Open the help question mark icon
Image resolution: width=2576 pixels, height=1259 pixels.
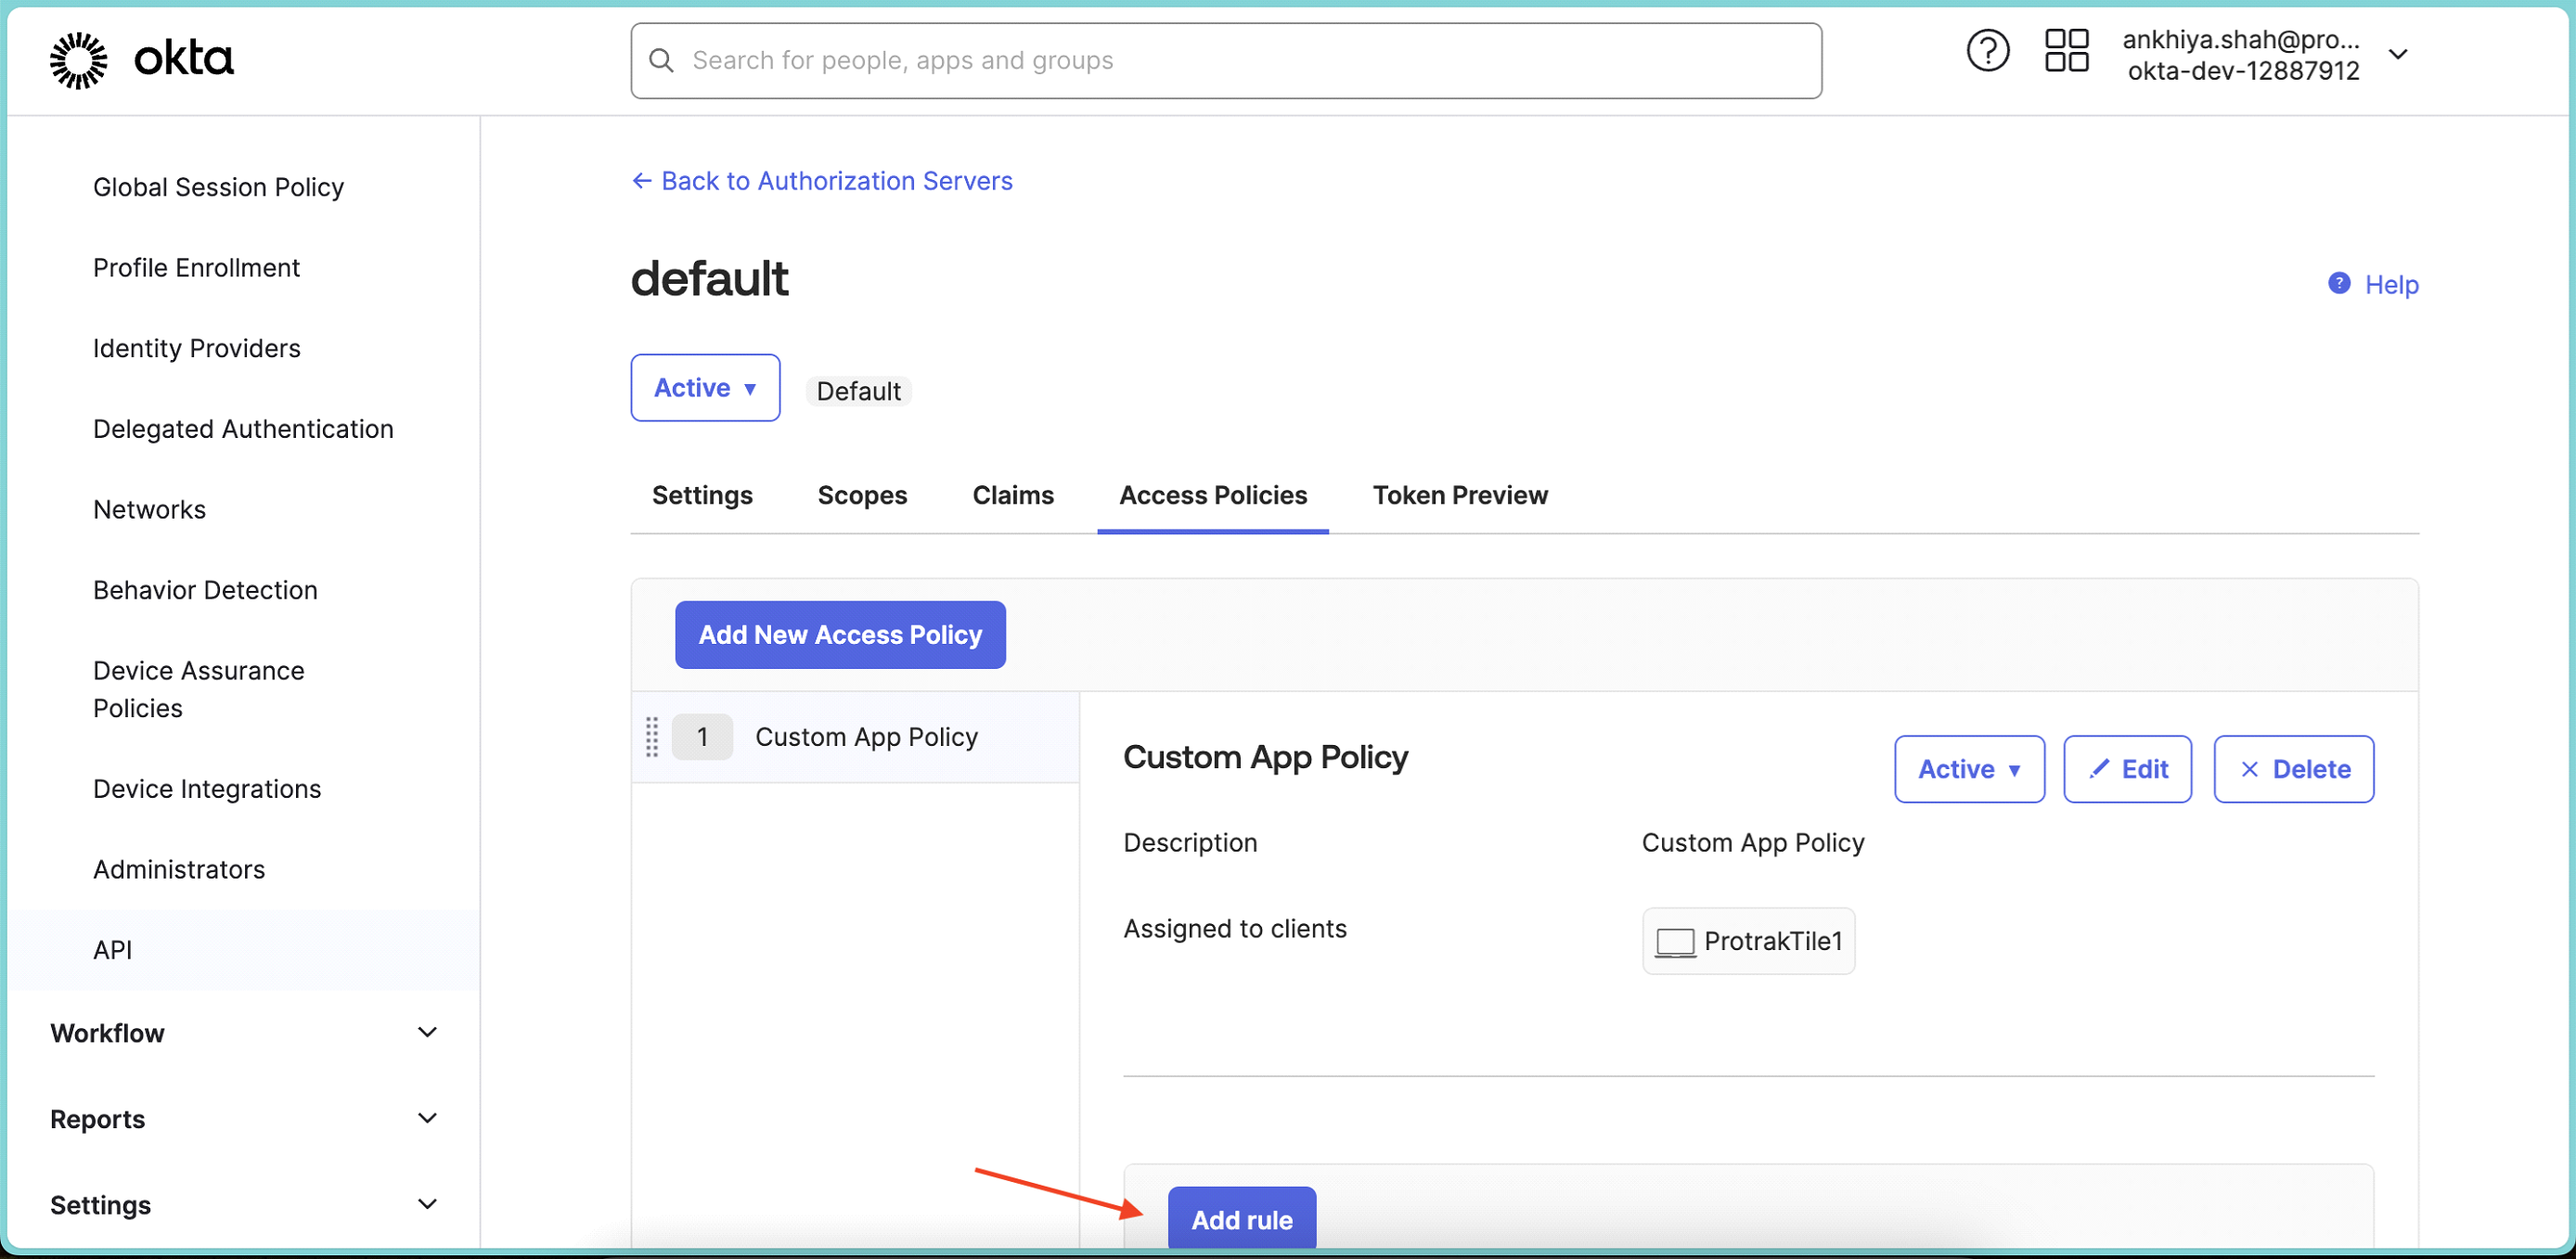pos(1987,51)
